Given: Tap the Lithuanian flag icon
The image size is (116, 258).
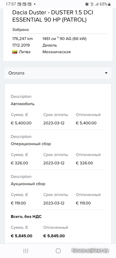Looking at the screenshot, I should coord(15,52).
